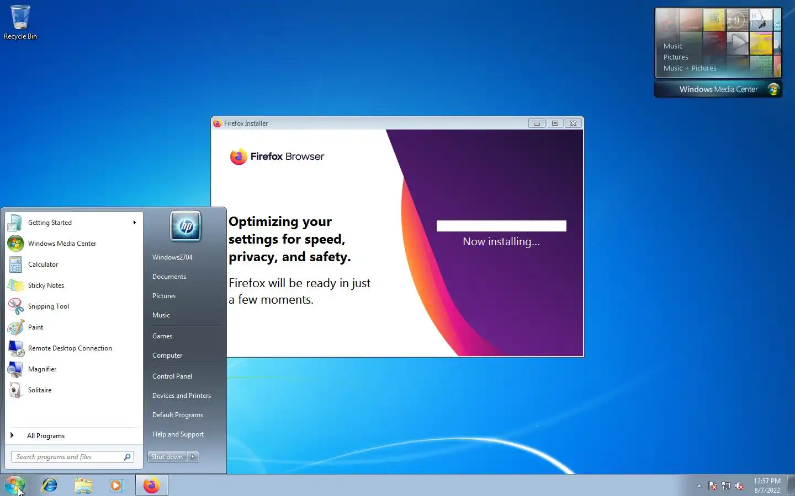Click the Getting Started icon in Start menu
The height and width of the screenshot is (496, 795).
pos(15,223)
